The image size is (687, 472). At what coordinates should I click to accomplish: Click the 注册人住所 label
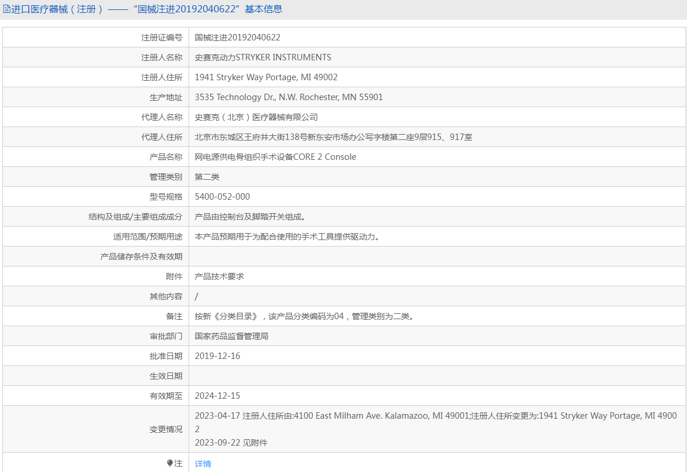(162, 77)
